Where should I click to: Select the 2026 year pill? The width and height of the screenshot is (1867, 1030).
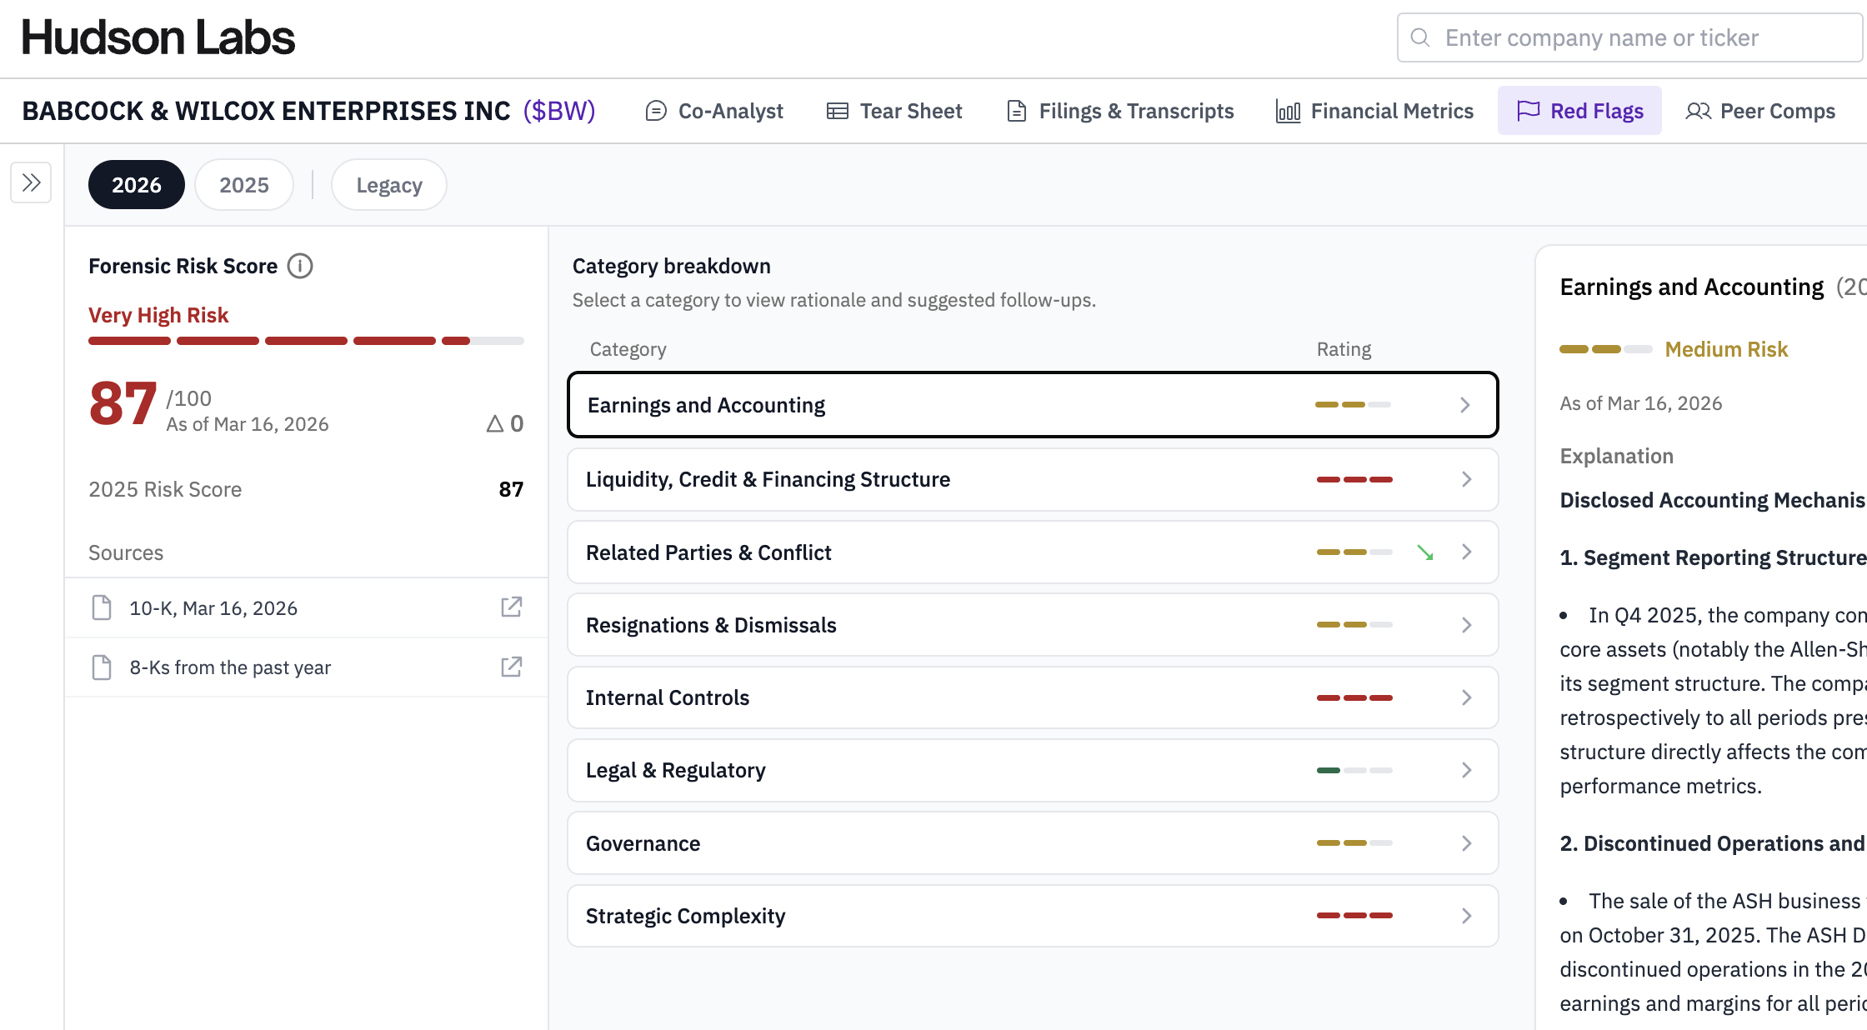(137, 184)
